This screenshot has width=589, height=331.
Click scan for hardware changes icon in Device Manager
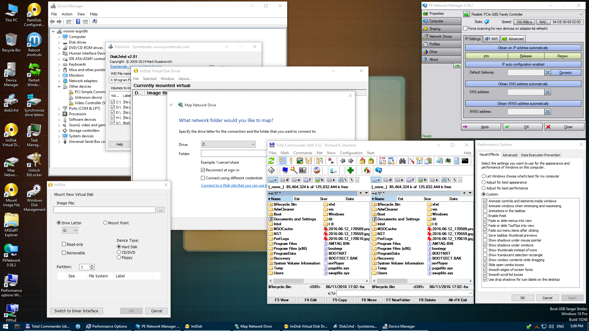[95, 22]
